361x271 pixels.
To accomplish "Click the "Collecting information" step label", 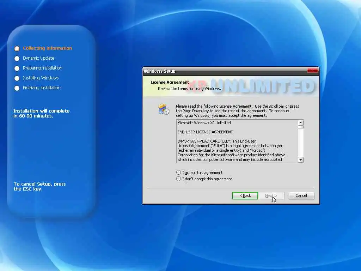I will pos(48,48).
